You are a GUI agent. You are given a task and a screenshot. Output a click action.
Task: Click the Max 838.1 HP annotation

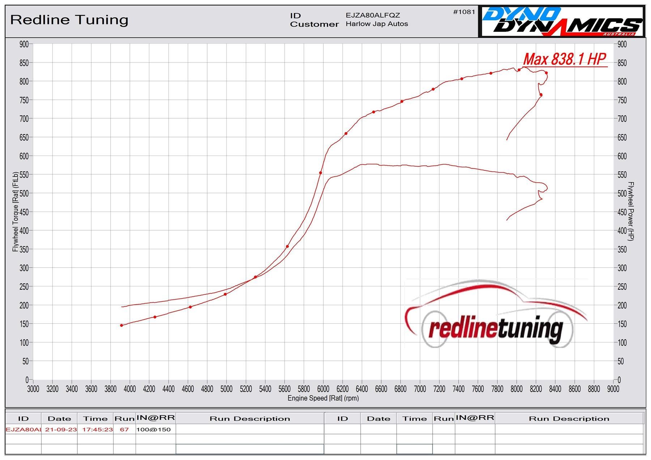565,59
